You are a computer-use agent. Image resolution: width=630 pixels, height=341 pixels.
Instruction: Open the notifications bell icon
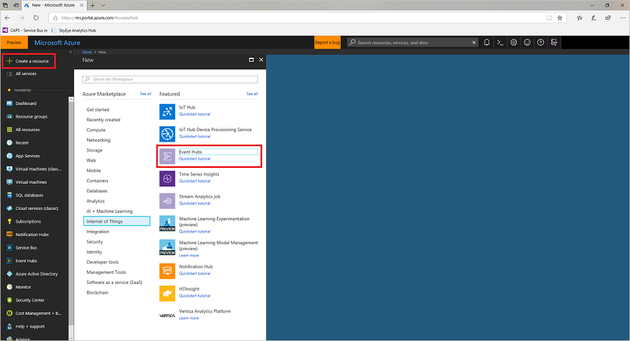pyautogui.click(x=487, y=42)
